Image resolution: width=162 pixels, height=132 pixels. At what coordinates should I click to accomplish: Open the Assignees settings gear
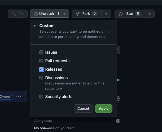point(118,121)
